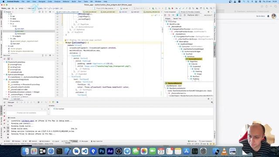Viewport: 279px width, 157px height.
Task: Open the File menu
Action: click(23, 1)
